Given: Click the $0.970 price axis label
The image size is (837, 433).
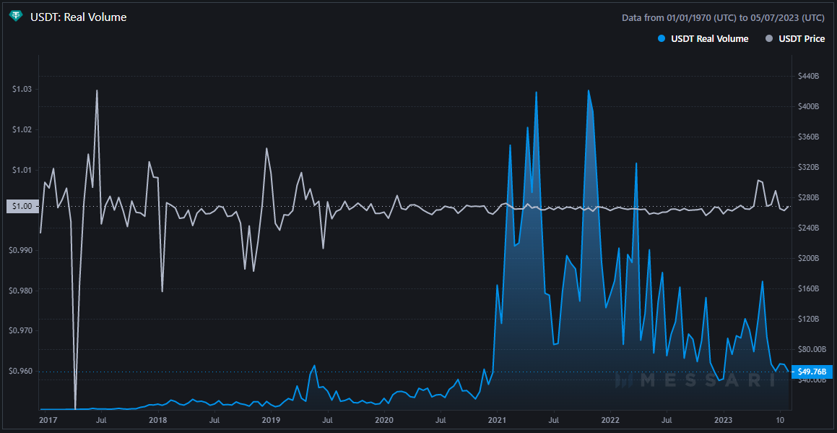Looking at the screenshot, I should pos(21,331).
